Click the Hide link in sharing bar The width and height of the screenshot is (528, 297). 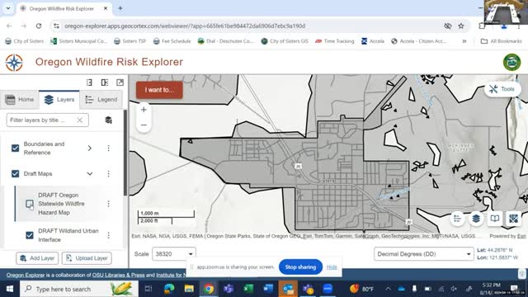[x=332, y=267]
